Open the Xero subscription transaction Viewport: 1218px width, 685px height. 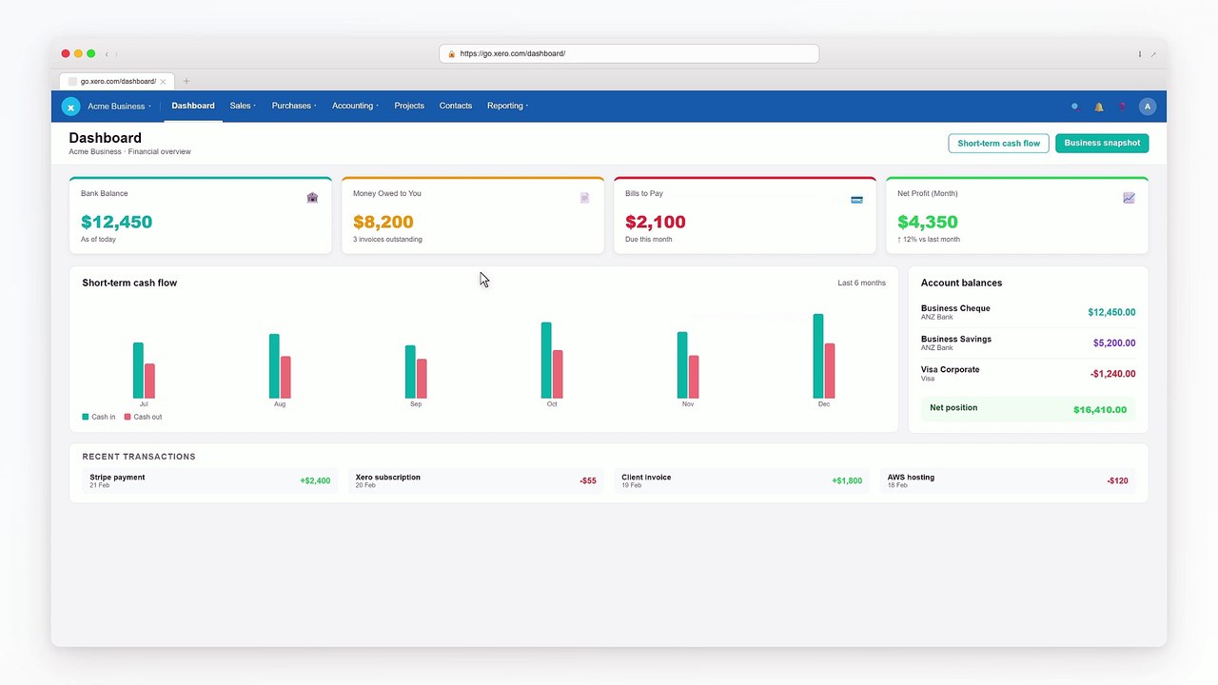(476, 480)
